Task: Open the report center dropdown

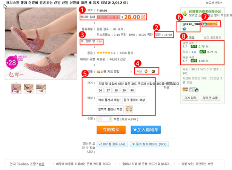Action: point(214,3)
